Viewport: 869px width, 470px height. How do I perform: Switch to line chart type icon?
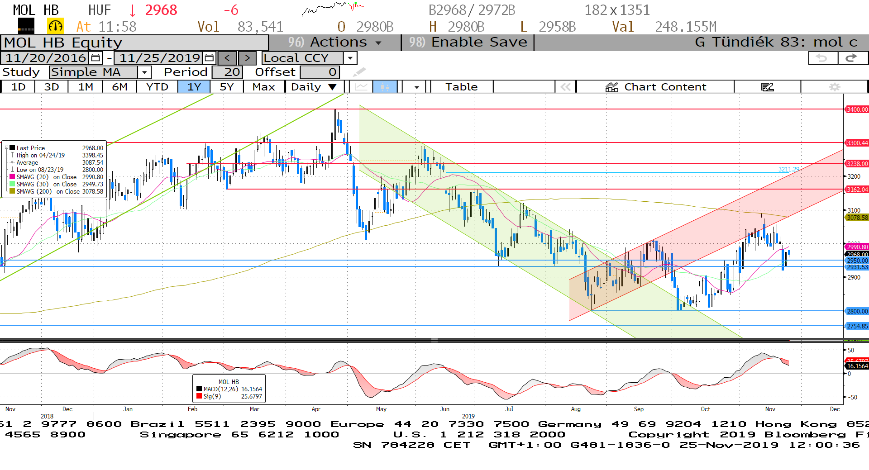click(x=361, y=87)
